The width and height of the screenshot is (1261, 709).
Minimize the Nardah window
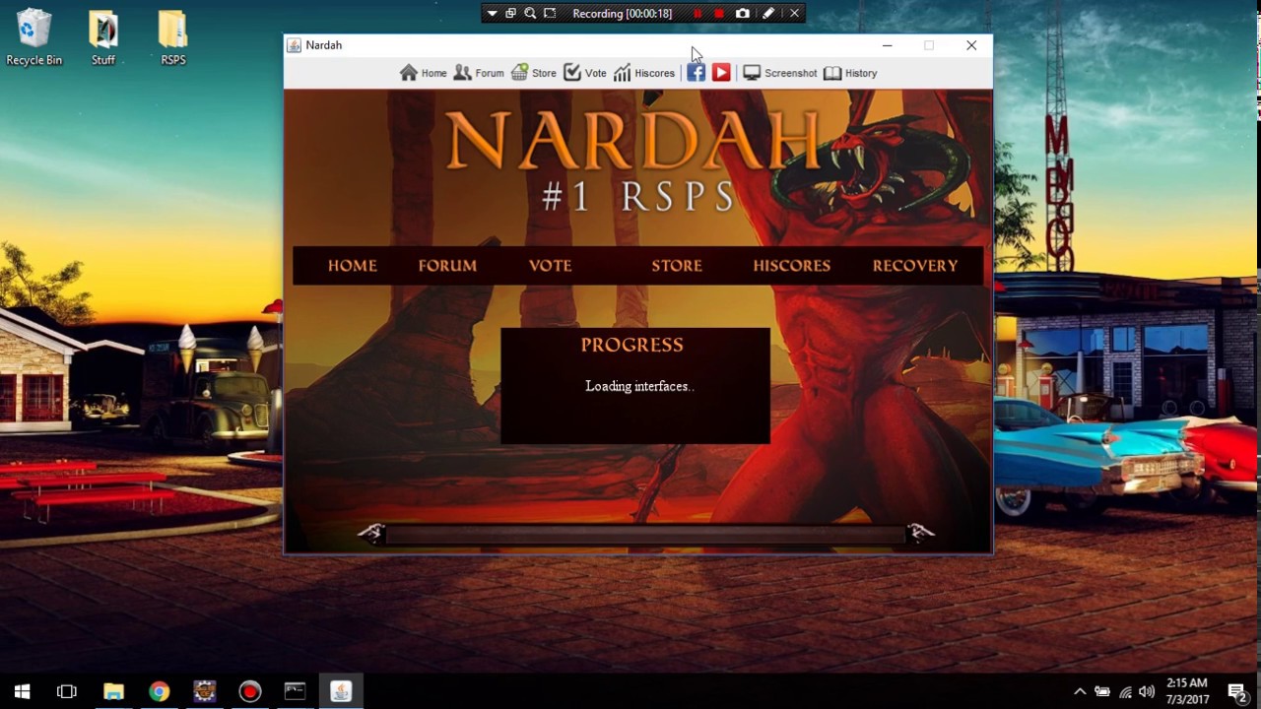(x=887, y=45)
